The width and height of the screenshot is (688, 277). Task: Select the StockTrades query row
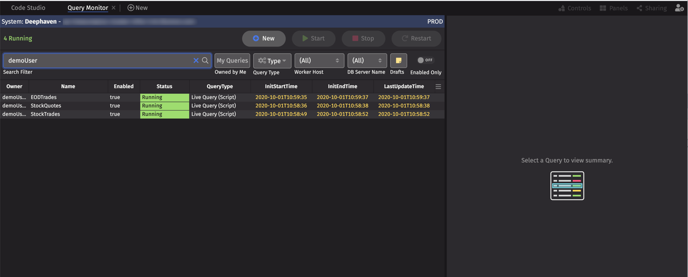click(x=222, y=114)
